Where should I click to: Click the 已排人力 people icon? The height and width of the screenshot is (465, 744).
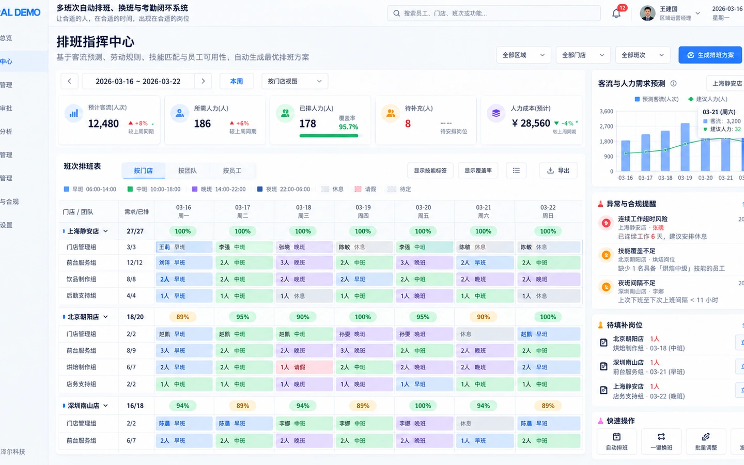coord(285,113)
